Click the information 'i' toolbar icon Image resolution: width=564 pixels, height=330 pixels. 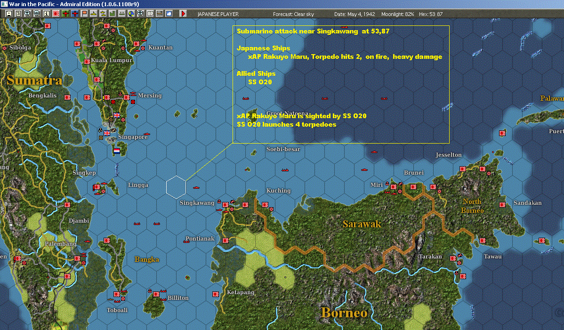pos(47,14)
